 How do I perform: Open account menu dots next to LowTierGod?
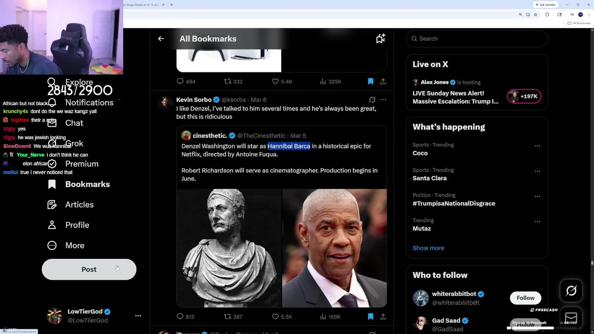coord(138,316)
